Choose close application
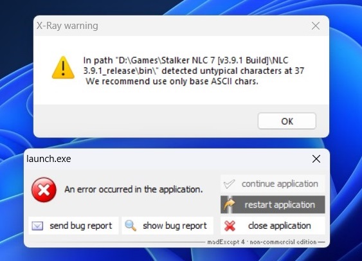 click(x=273, y=226)
